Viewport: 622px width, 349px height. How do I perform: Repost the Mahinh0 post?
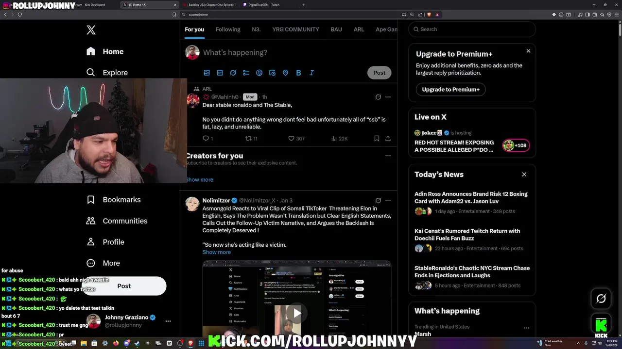click(x=251, y=139)
